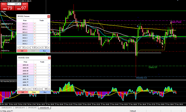Viewport: 186px width, 112px height.
Task: Click blue buy arrow at Gold price 1808.76
Action: coord(49,85)
